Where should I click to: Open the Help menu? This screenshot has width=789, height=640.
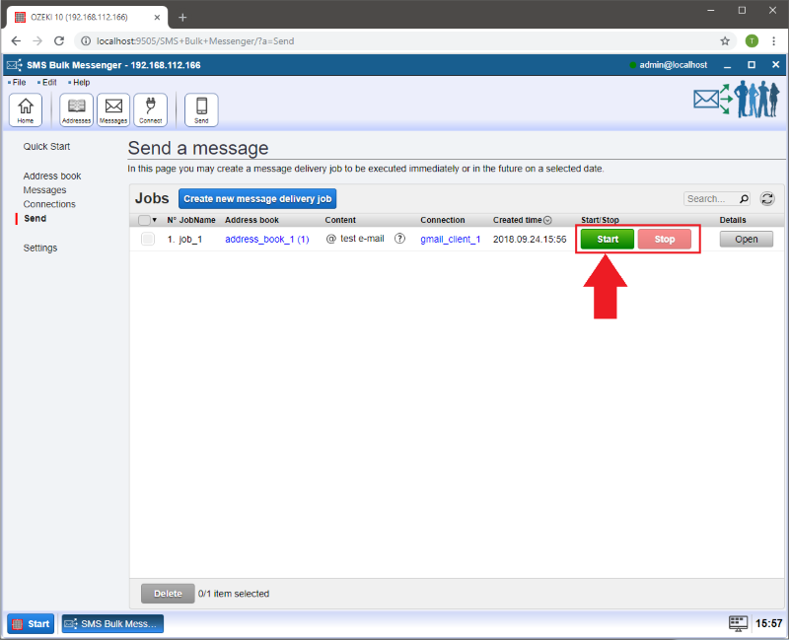80,82
